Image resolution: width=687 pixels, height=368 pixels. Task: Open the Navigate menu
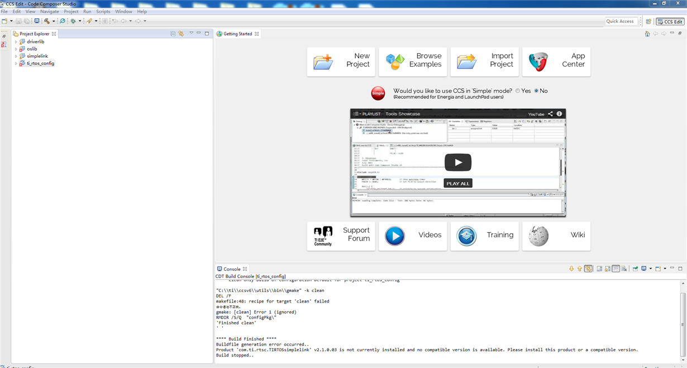coord(50,11)
